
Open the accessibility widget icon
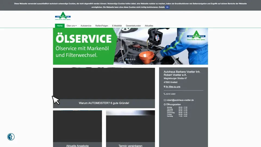11,137
